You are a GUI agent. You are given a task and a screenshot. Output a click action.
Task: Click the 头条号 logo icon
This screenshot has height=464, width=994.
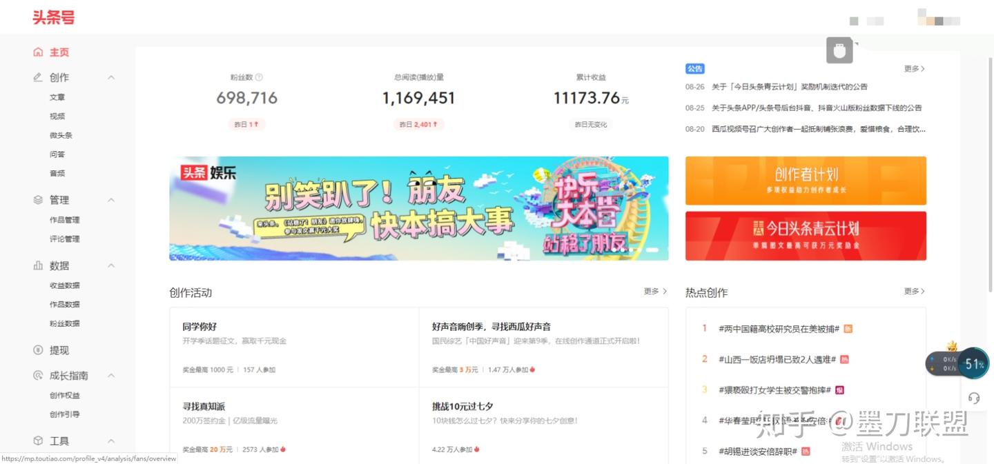53,17
